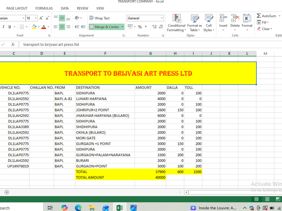Click the borders icon
Screen dimensions: 282x211
(x=22, y=27)
